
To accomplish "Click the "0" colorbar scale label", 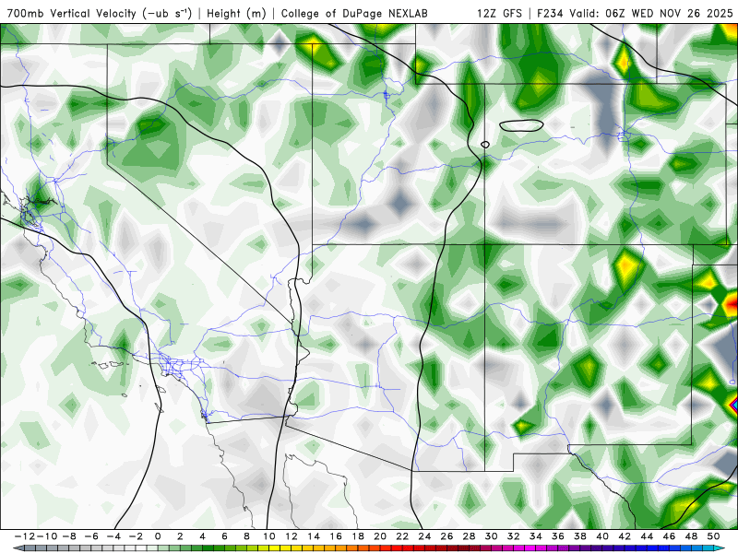I will (158, 536).
